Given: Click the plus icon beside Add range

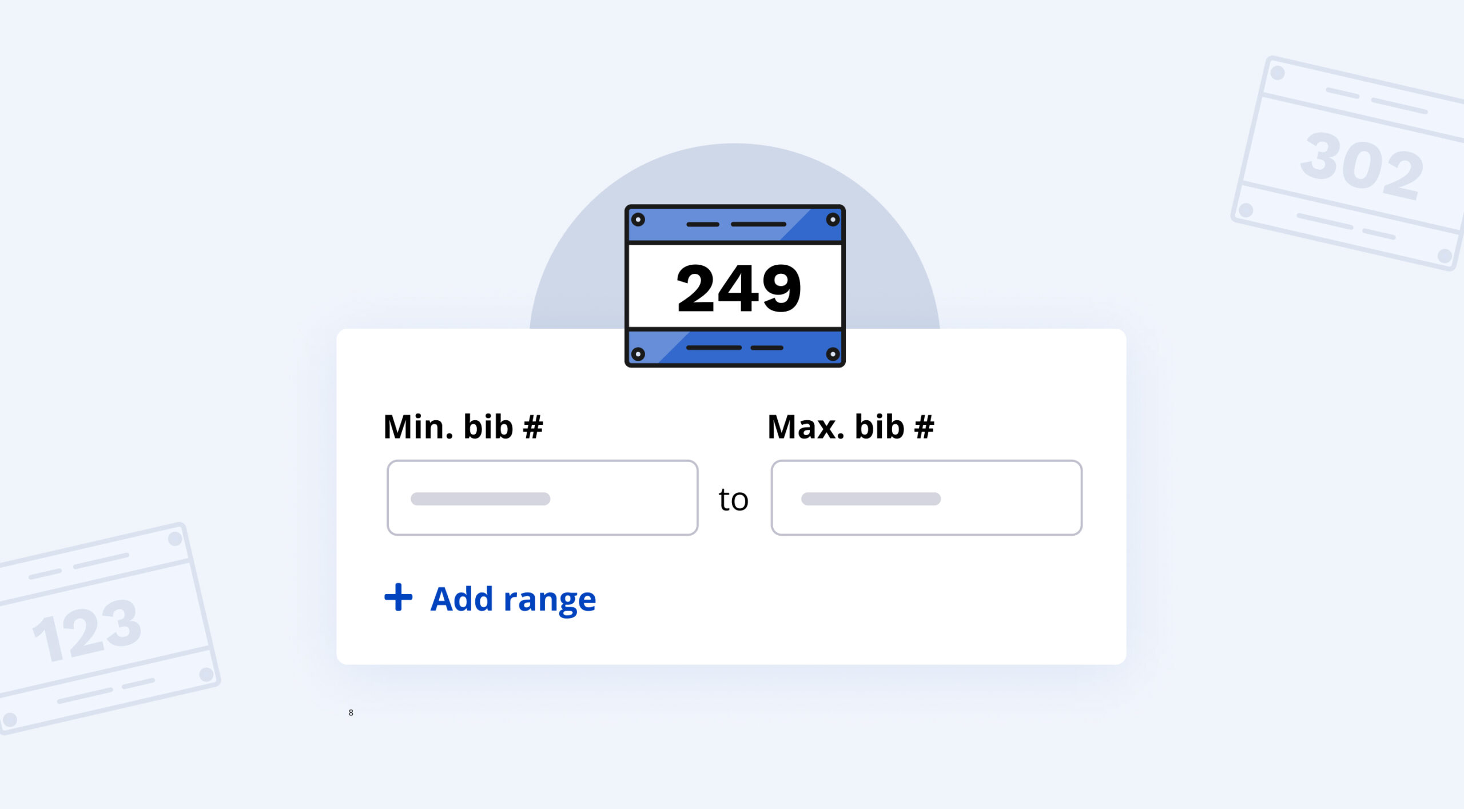Looking at the screenshot, I should [x=398, y=597].
